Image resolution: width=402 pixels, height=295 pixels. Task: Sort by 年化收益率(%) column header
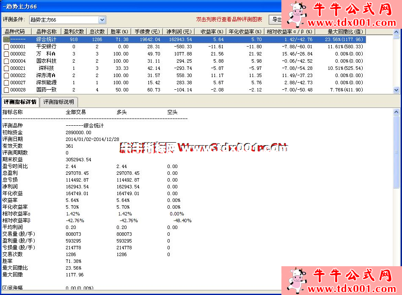[x=245, y=32]
